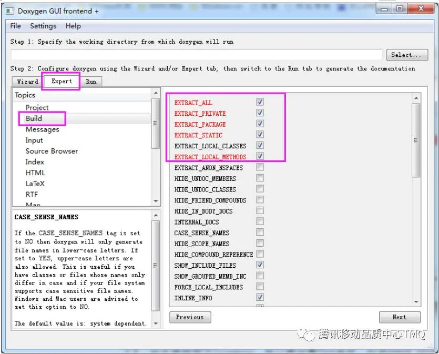Click the Previous button
Image resolution: width=439 pixels, height=354 pixels.
click(x=190, y=317)
